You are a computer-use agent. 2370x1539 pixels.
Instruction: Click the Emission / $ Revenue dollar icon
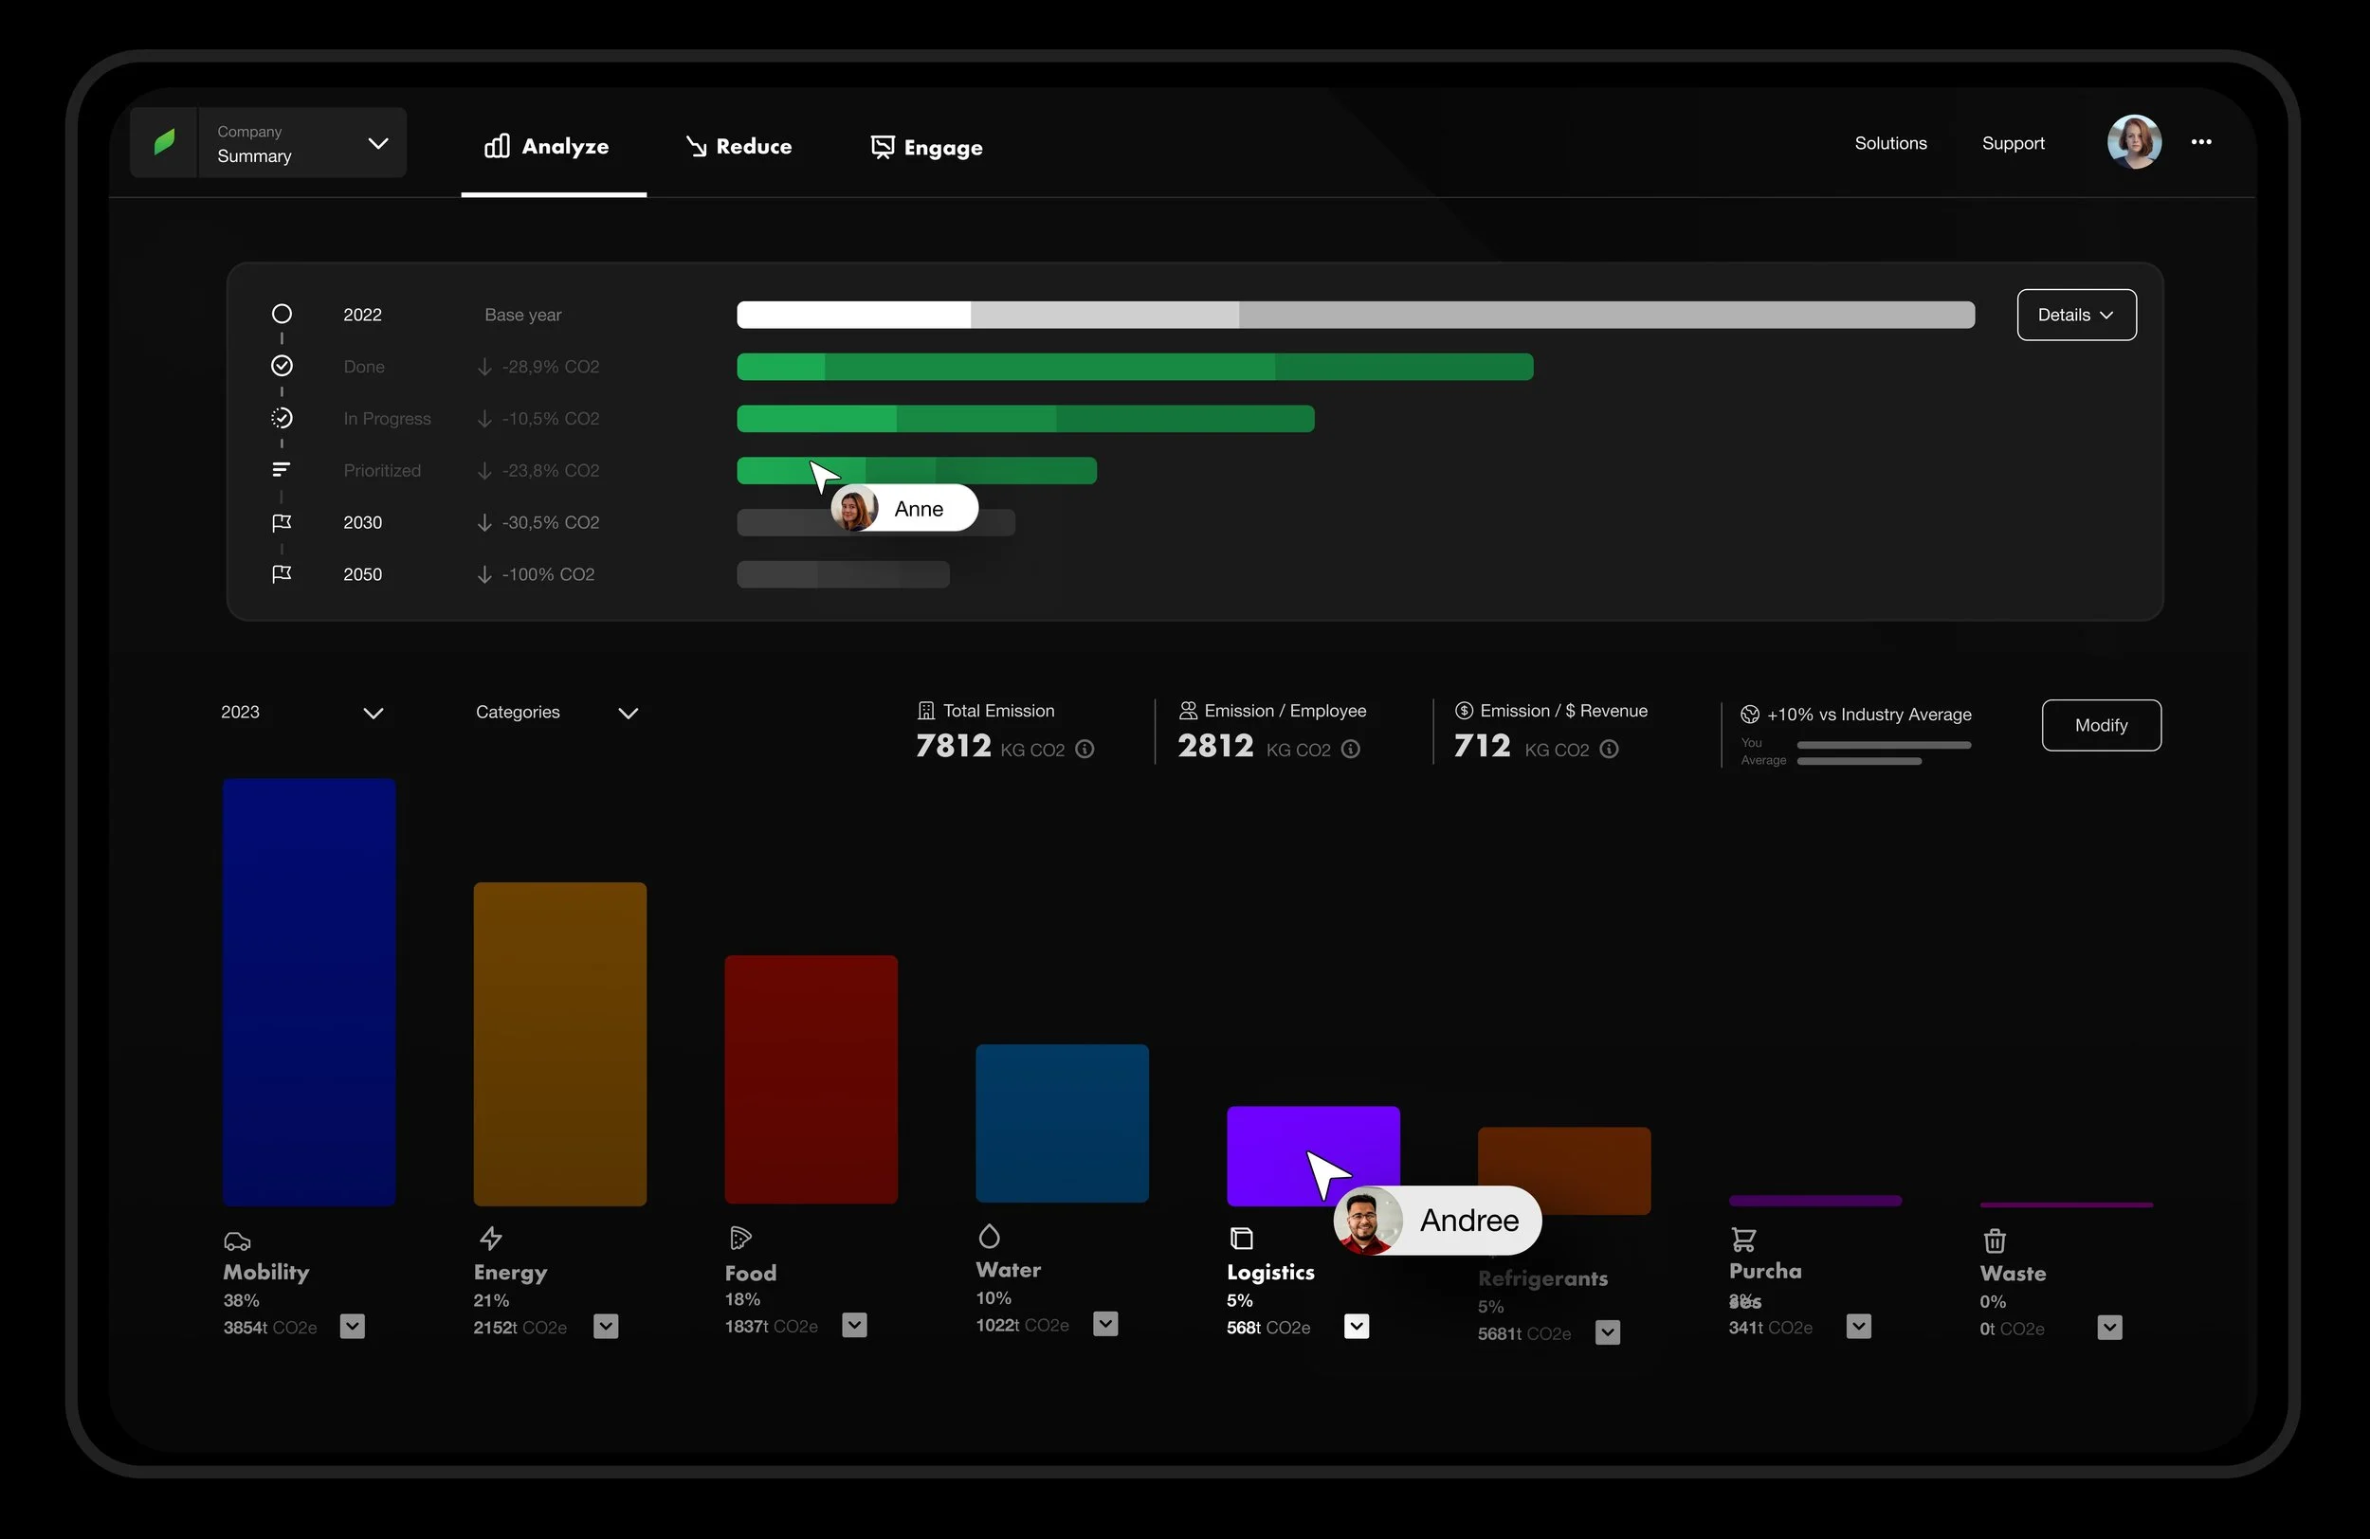click(1464, 711)
